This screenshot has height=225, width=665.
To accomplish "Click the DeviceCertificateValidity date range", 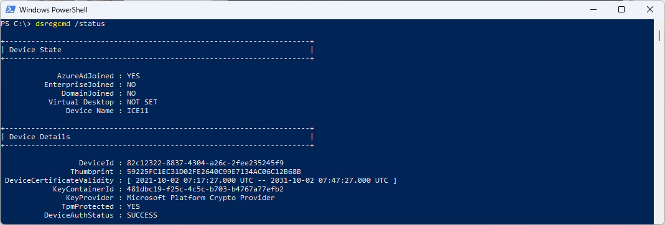I will (x=262, y=180).
